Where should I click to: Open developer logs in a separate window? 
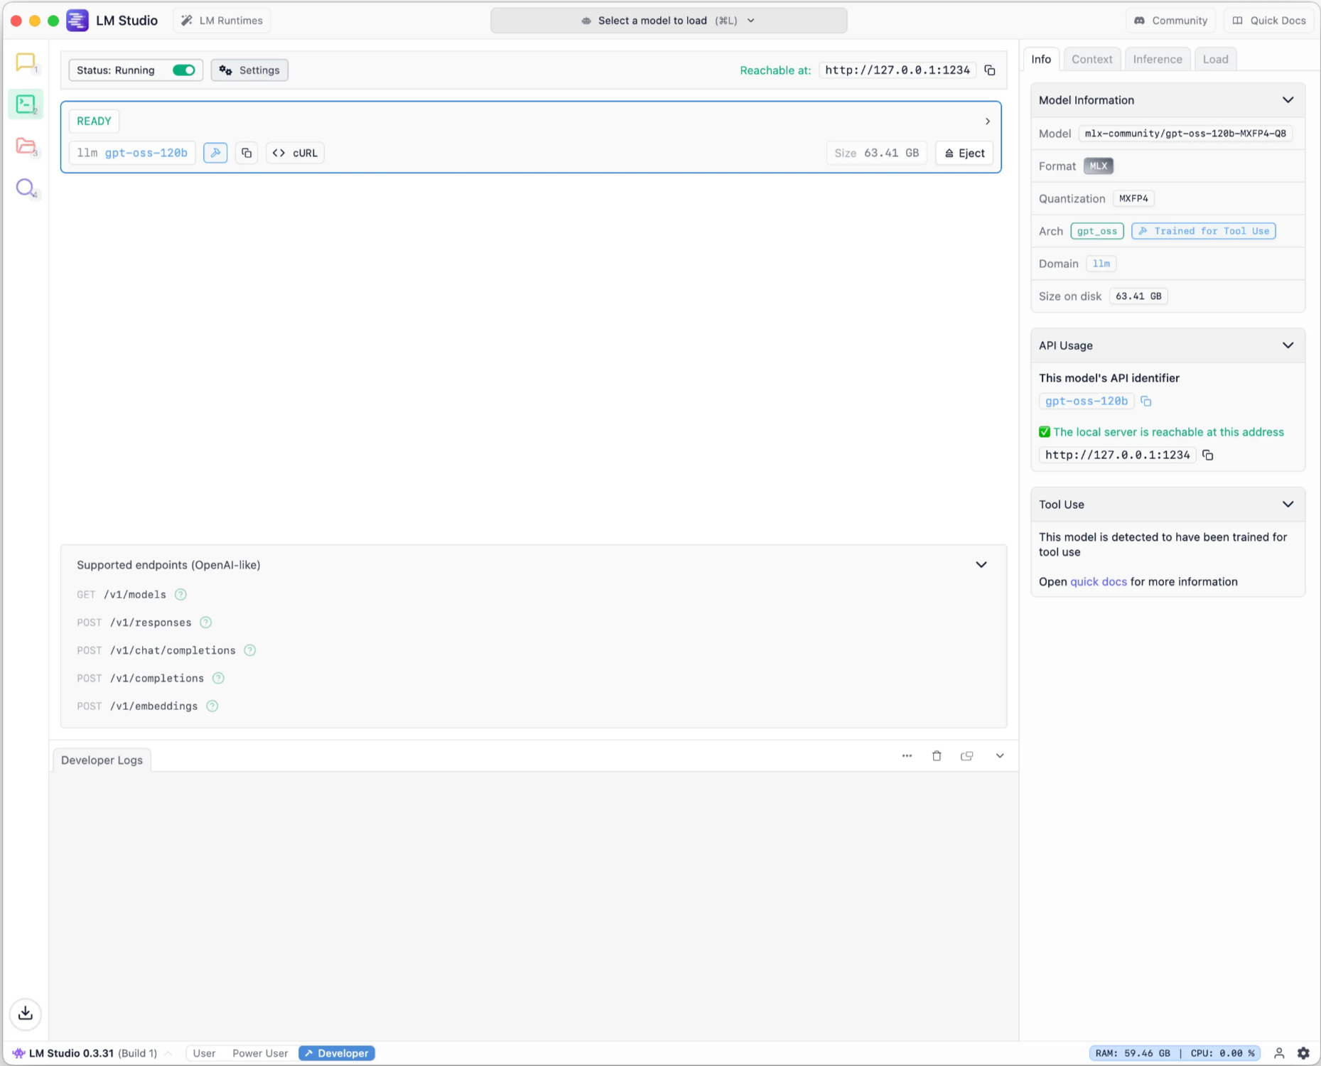[966, 756]
